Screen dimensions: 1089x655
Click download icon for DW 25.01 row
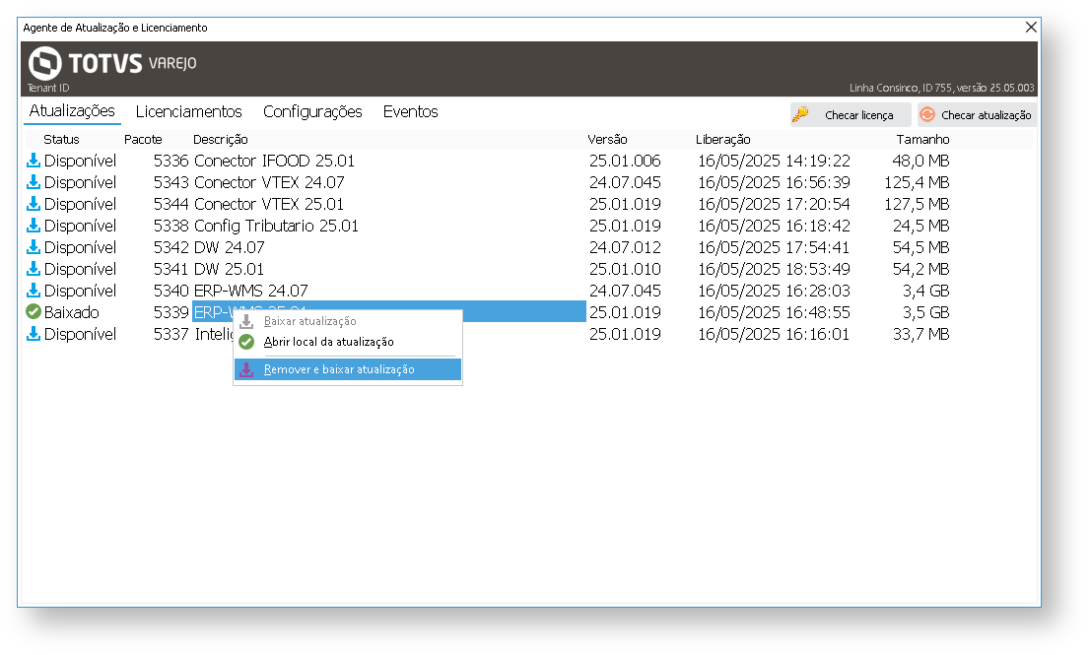[34, 269]
